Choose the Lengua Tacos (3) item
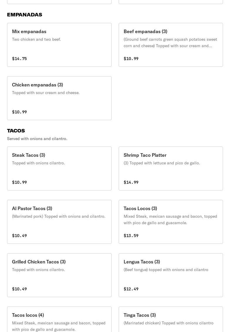This screenshot has height=332, width=230. [171, 275]
